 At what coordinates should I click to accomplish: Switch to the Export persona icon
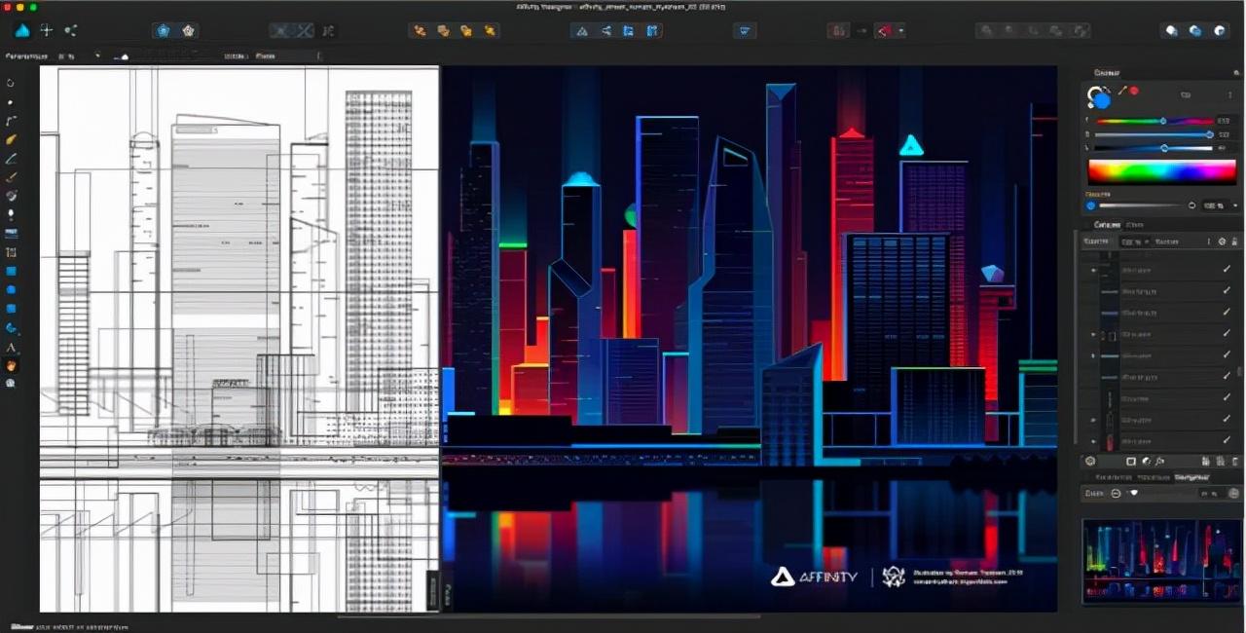[70, 30]
